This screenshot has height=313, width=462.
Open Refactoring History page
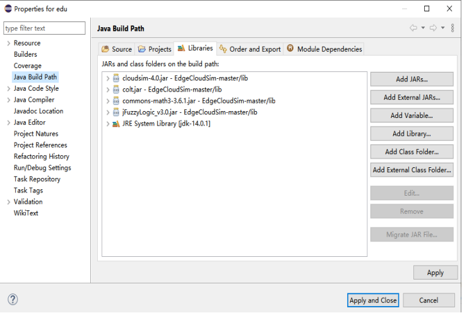point(42,156)
